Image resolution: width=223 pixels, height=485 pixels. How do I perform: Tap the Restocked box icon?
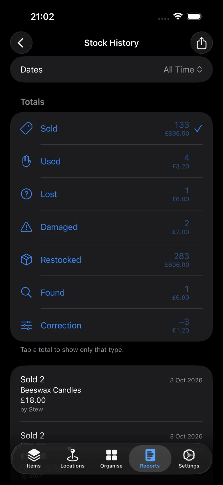pos(26,260)
